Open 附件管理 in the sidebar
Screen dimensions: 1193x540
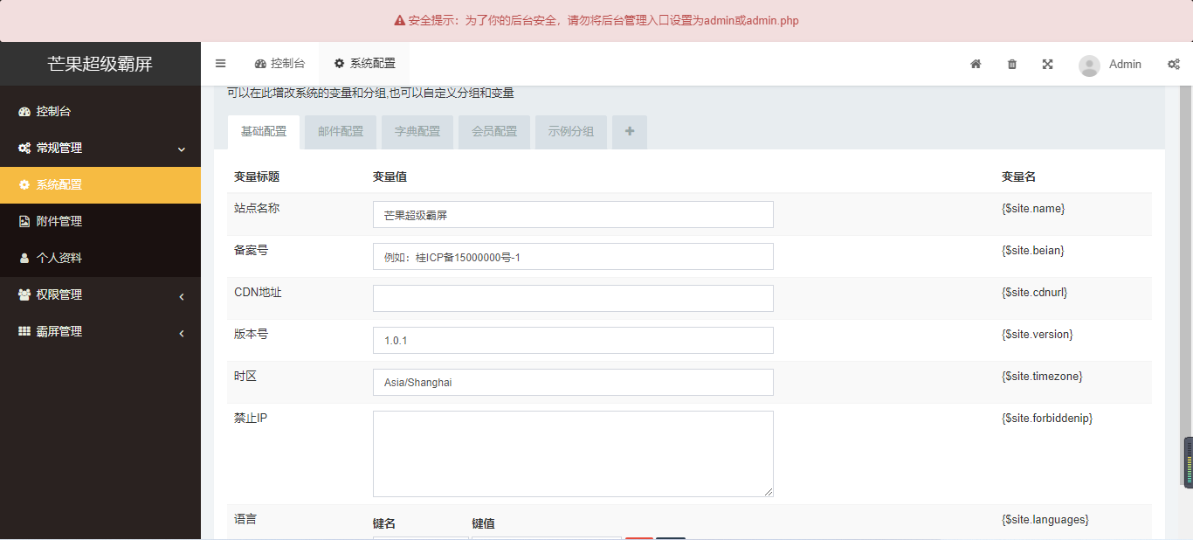tap(100, 222)
